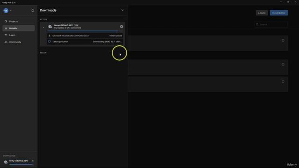Open gear menu on the lowest install card
The image size is (299, 168).
click(283, 82)
